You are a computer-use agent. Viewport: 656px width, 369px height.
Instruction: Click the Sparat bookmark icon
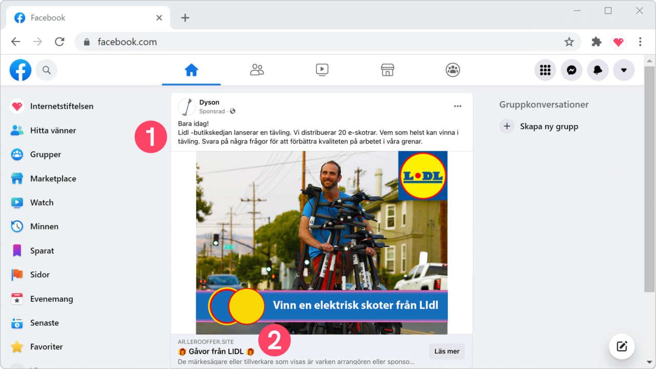17,251
